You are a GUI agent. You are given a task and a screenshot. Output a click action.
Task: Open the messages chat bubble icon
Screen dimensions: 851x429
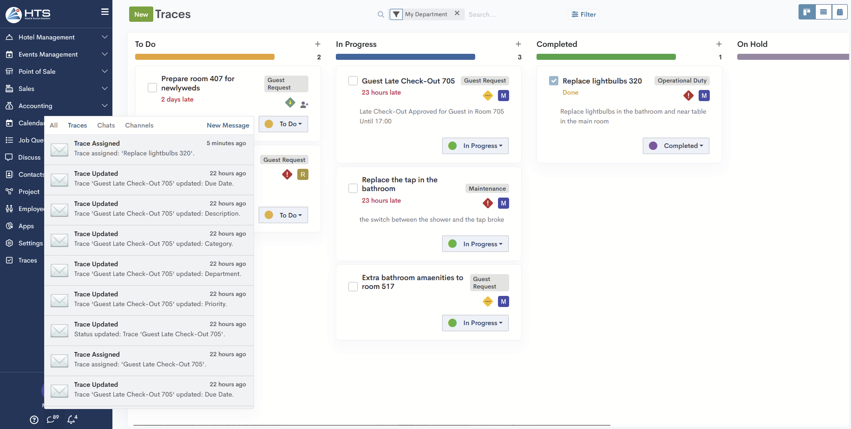pyautogui.click(x=51, y=419)
